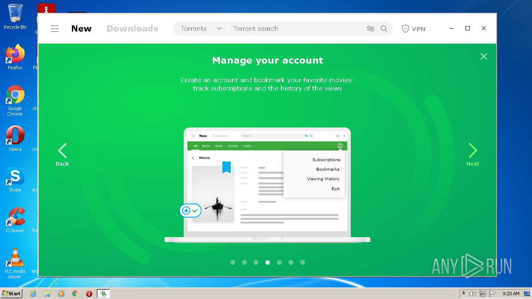
Task: Select the fourth active pagination dot
Action: tap(268, 262)
